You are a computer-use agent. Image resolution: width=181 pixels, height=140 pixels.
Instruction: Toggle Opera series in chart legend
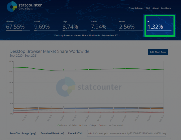103,125
